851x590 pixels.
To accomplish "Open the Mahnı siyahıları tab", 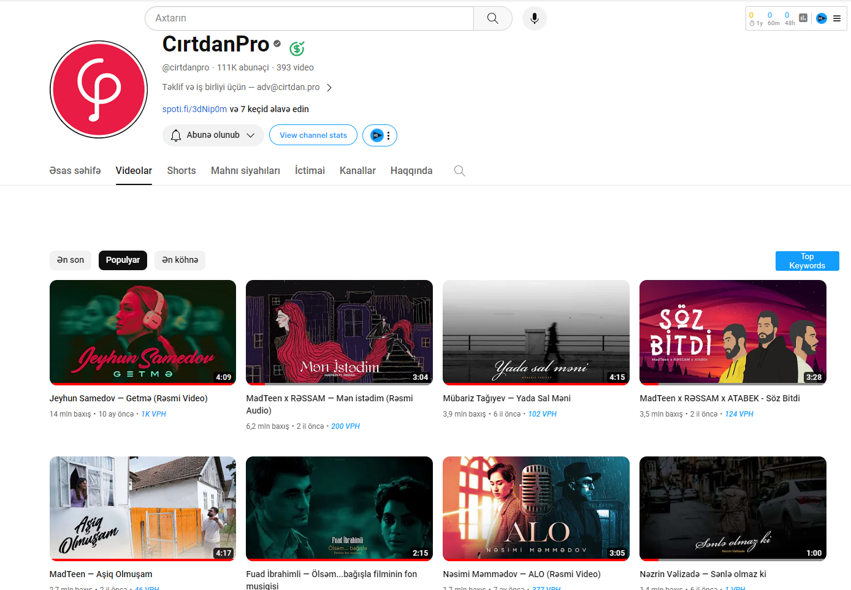I will [245, 171].
